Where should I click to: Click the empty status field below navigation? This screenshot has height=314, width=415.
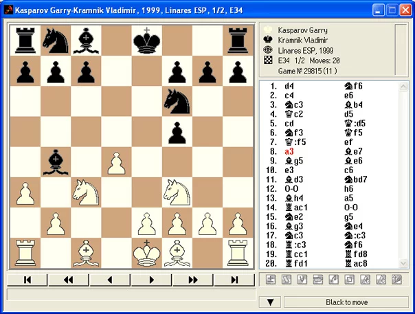point(132,295)
